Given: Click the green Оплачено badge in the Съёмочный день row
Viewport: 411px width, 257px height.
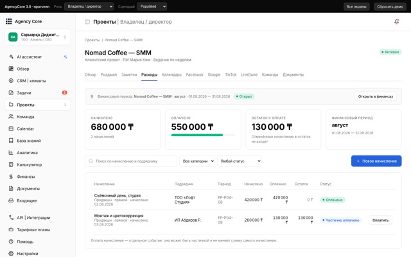Looking at the screenshot, I should point(333,200).
